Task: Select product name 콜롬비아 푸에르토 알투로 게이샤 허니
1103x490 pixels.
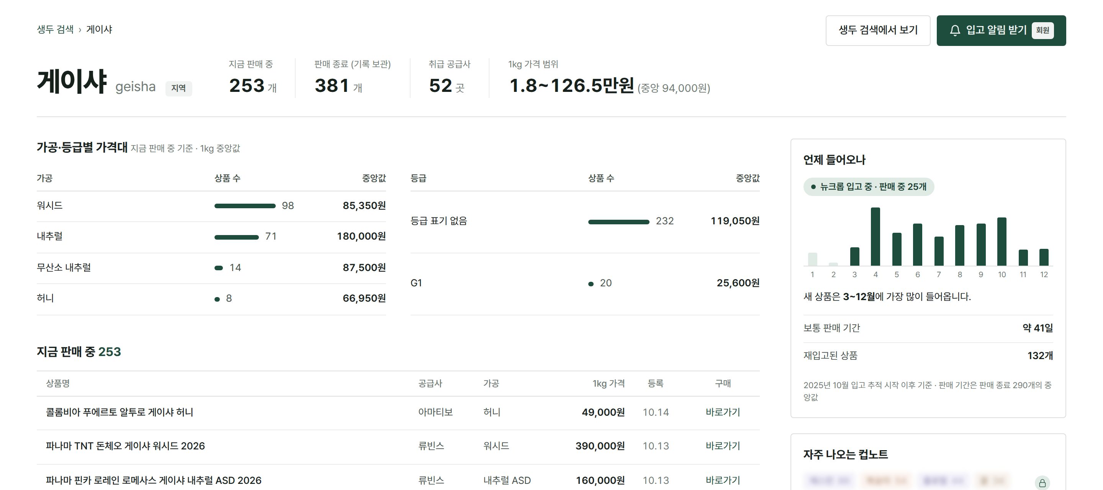Action: click(119, 412)
